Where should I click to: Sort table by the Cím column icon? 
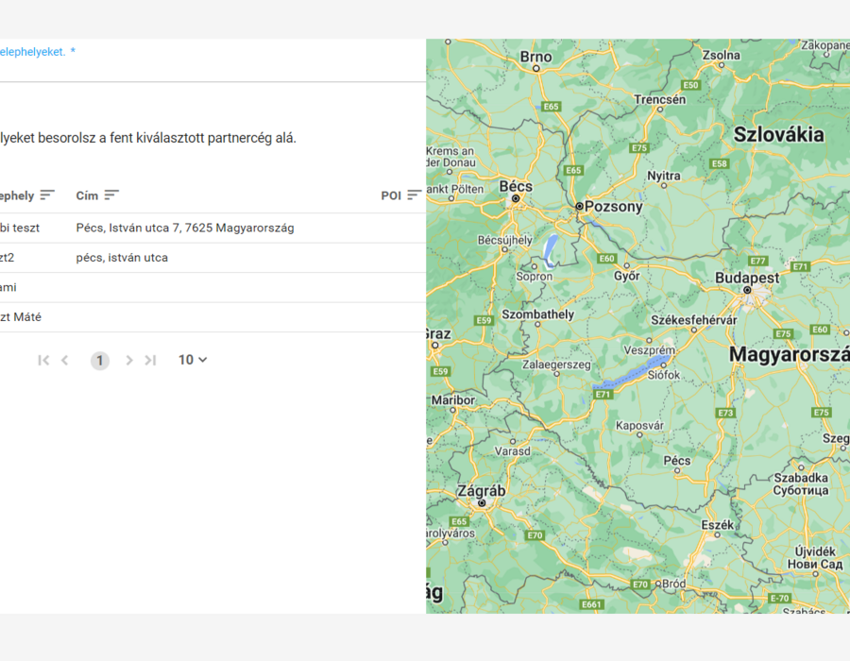pos(111,195)
